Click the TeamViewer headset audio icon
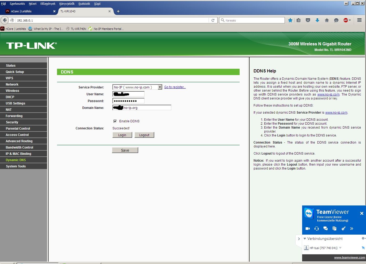This screenshot has height=264, width=366. pyautogui.click(x=317, y=229)
